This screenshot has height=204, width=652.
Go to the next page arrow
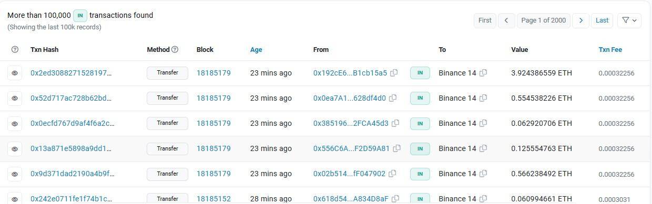[x=580, y=20]
